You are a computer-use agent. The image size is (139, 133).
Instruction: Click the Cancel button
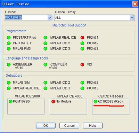pos(69,126)
